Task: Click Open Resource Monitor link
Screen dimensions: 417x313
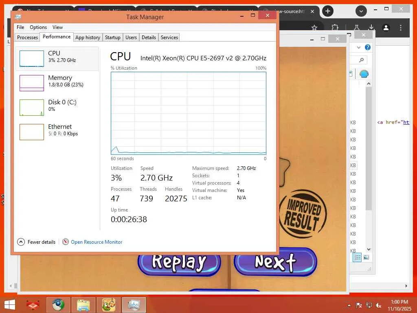Action: [97, 242]
